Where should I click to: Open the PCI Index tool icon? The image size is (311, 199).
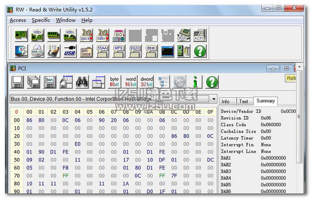click(37, 35)
